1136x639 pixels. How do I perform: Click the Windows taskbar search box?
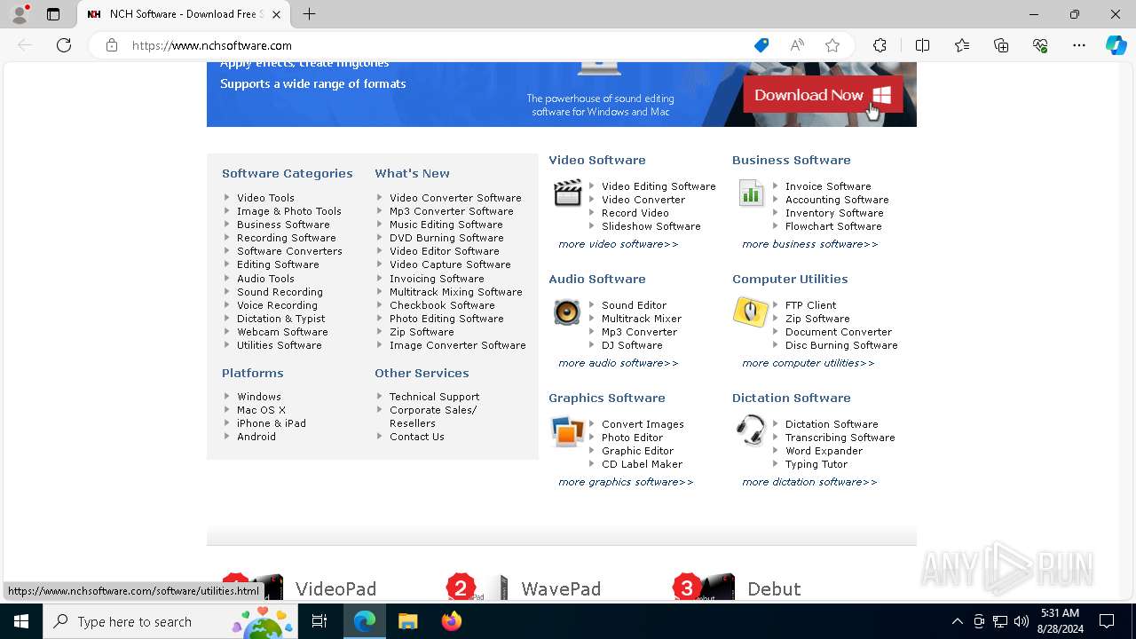coord(172,621)
